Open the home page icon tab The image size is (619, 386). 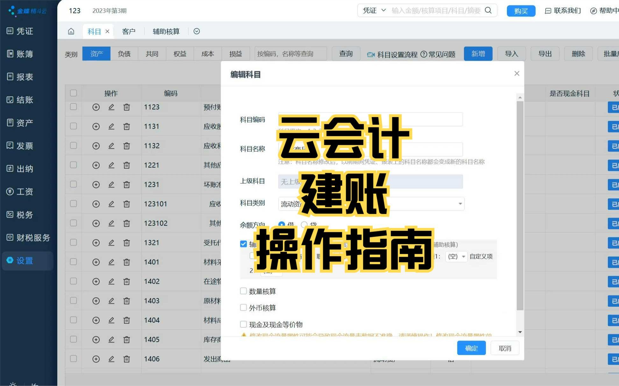71,31
